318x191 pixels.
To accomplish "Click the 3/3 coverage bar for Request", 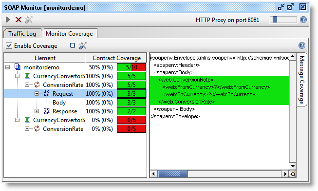I will (131, 94).
